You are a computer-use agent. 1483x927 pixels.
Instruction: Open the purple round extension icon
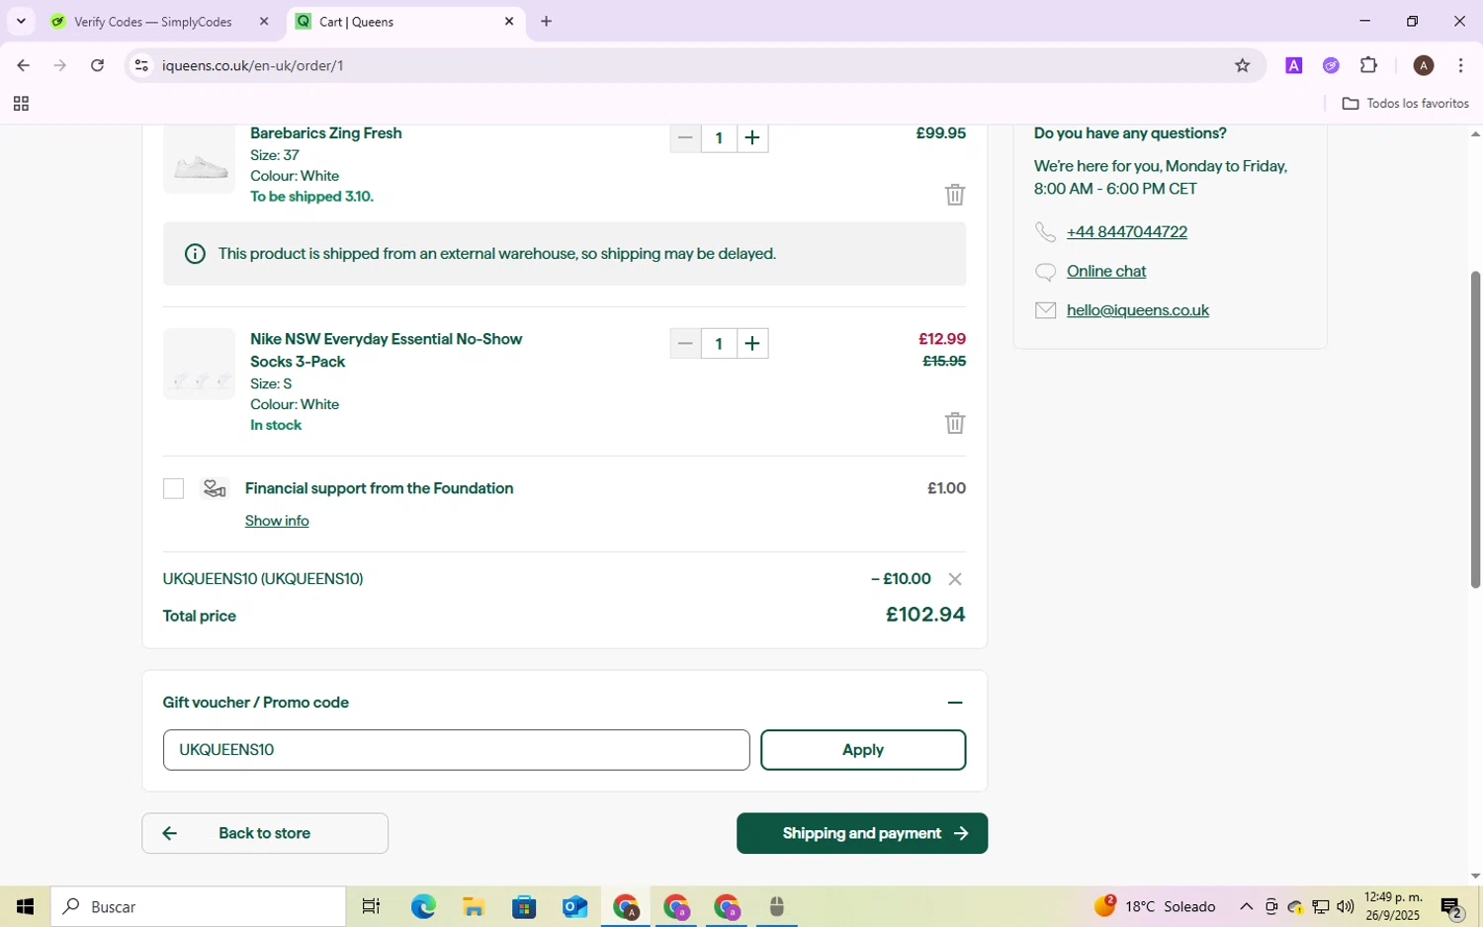tap(1331, 65)
